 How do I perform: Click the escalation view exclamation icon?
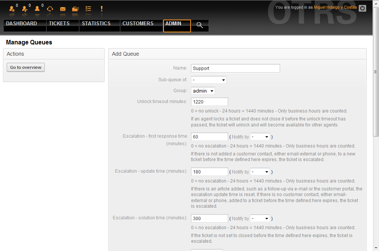click(101, 9)
